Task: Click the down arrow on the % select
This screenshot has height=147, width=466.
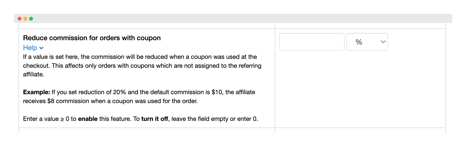Action: 383,42
